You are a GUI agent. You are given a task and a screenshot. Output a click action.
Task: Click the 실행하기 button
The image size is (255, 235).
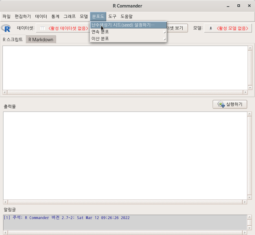(230, 104)
